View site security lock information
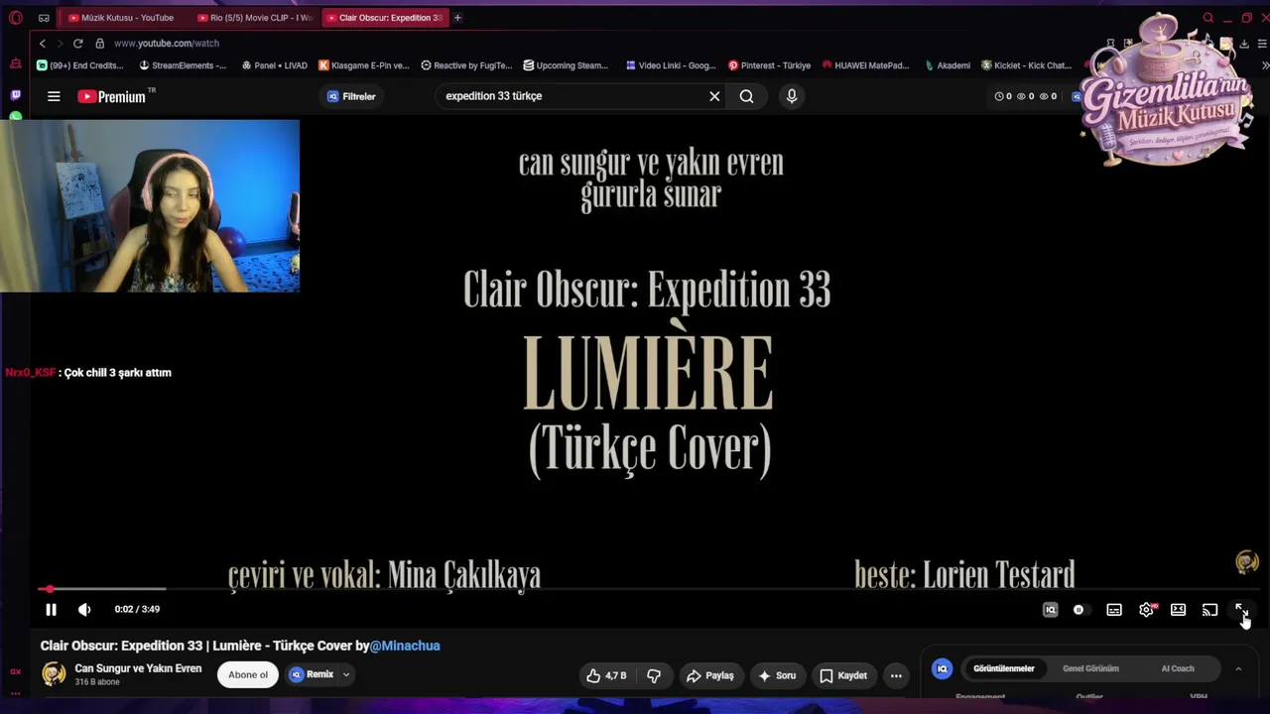This screenshot has height=714, width=1270. [x=99, y=44]
